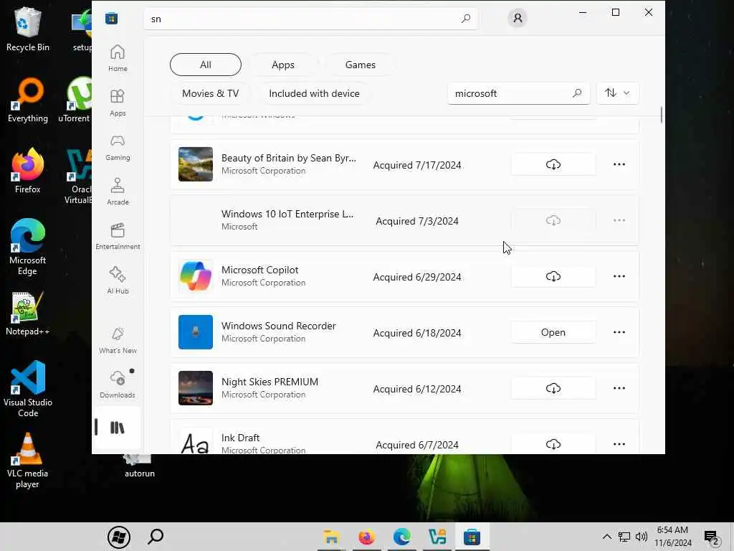Open more options for Ink Draft
This screenshot has width=734, height=551.
point(619,443)
